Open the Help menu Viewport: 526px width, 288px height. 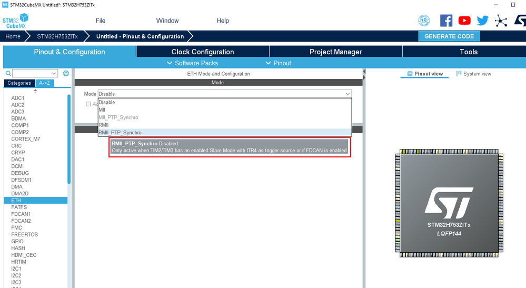(223, 21)
